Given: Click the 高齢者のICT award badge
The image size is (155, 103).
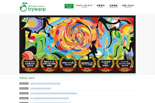Looking at the screenshot, I should 49,64.
